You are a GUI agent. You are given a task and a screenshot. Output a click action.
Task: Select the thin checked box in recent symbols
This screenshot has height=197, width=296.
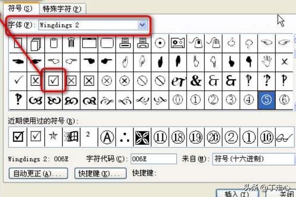pyautogui.click(x=36, y=136)
